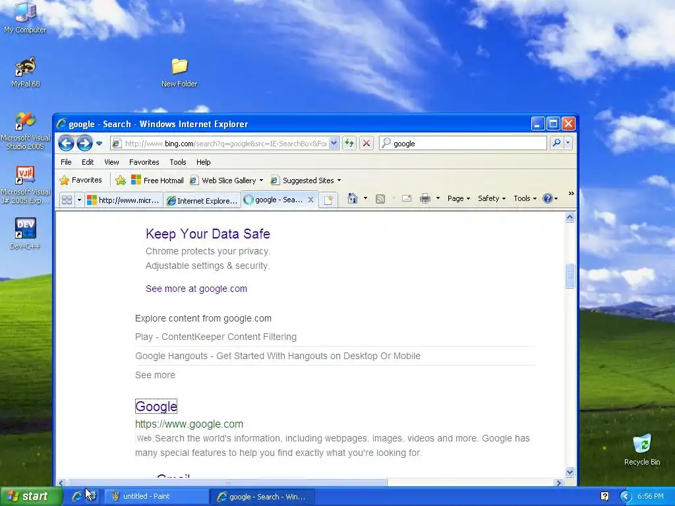Click the blue Help question mark icon
The image size is (675, 506).
(548, 198)
